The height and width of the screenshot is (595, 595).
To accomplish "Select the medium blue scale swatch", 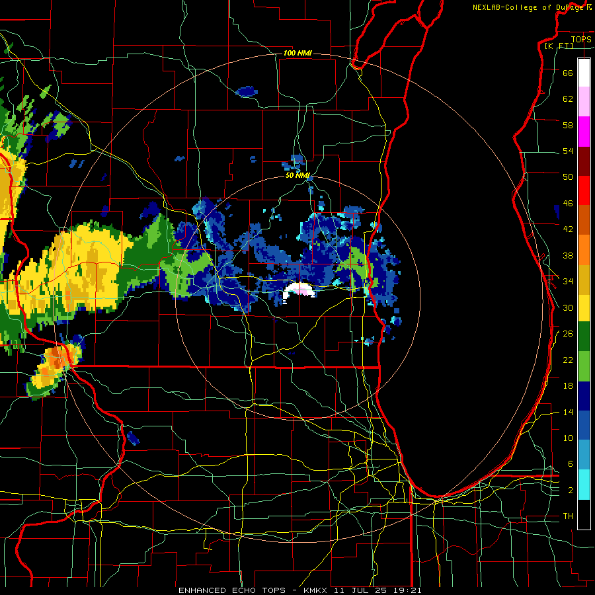I will click(584, 425).
